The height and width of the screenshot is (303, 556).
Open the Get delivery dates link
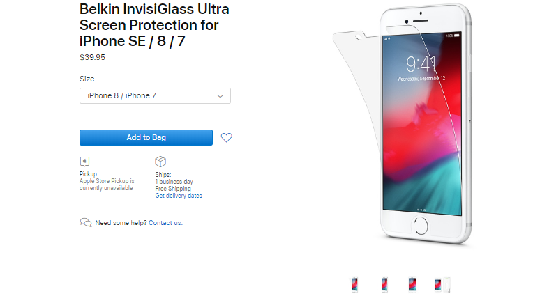point(179,196)
